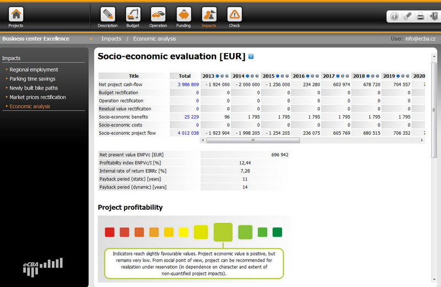The image size is (441, 287).
Task: Click blue info icon beside Socio-economic evaluation title
Action: [x=251, y=56]
